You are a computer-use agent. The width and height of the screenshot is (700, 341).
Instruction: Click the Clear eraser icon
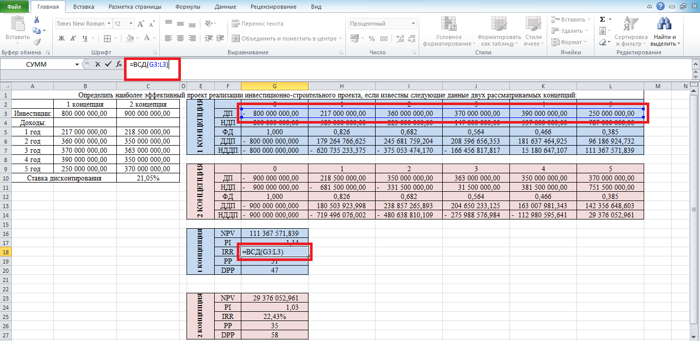(x=603, y=42)
